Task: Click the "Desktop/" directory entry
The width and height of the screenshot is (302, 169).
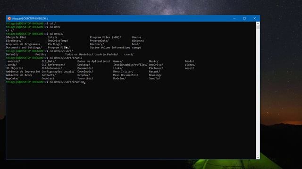Action: click(x=84, y=65)
